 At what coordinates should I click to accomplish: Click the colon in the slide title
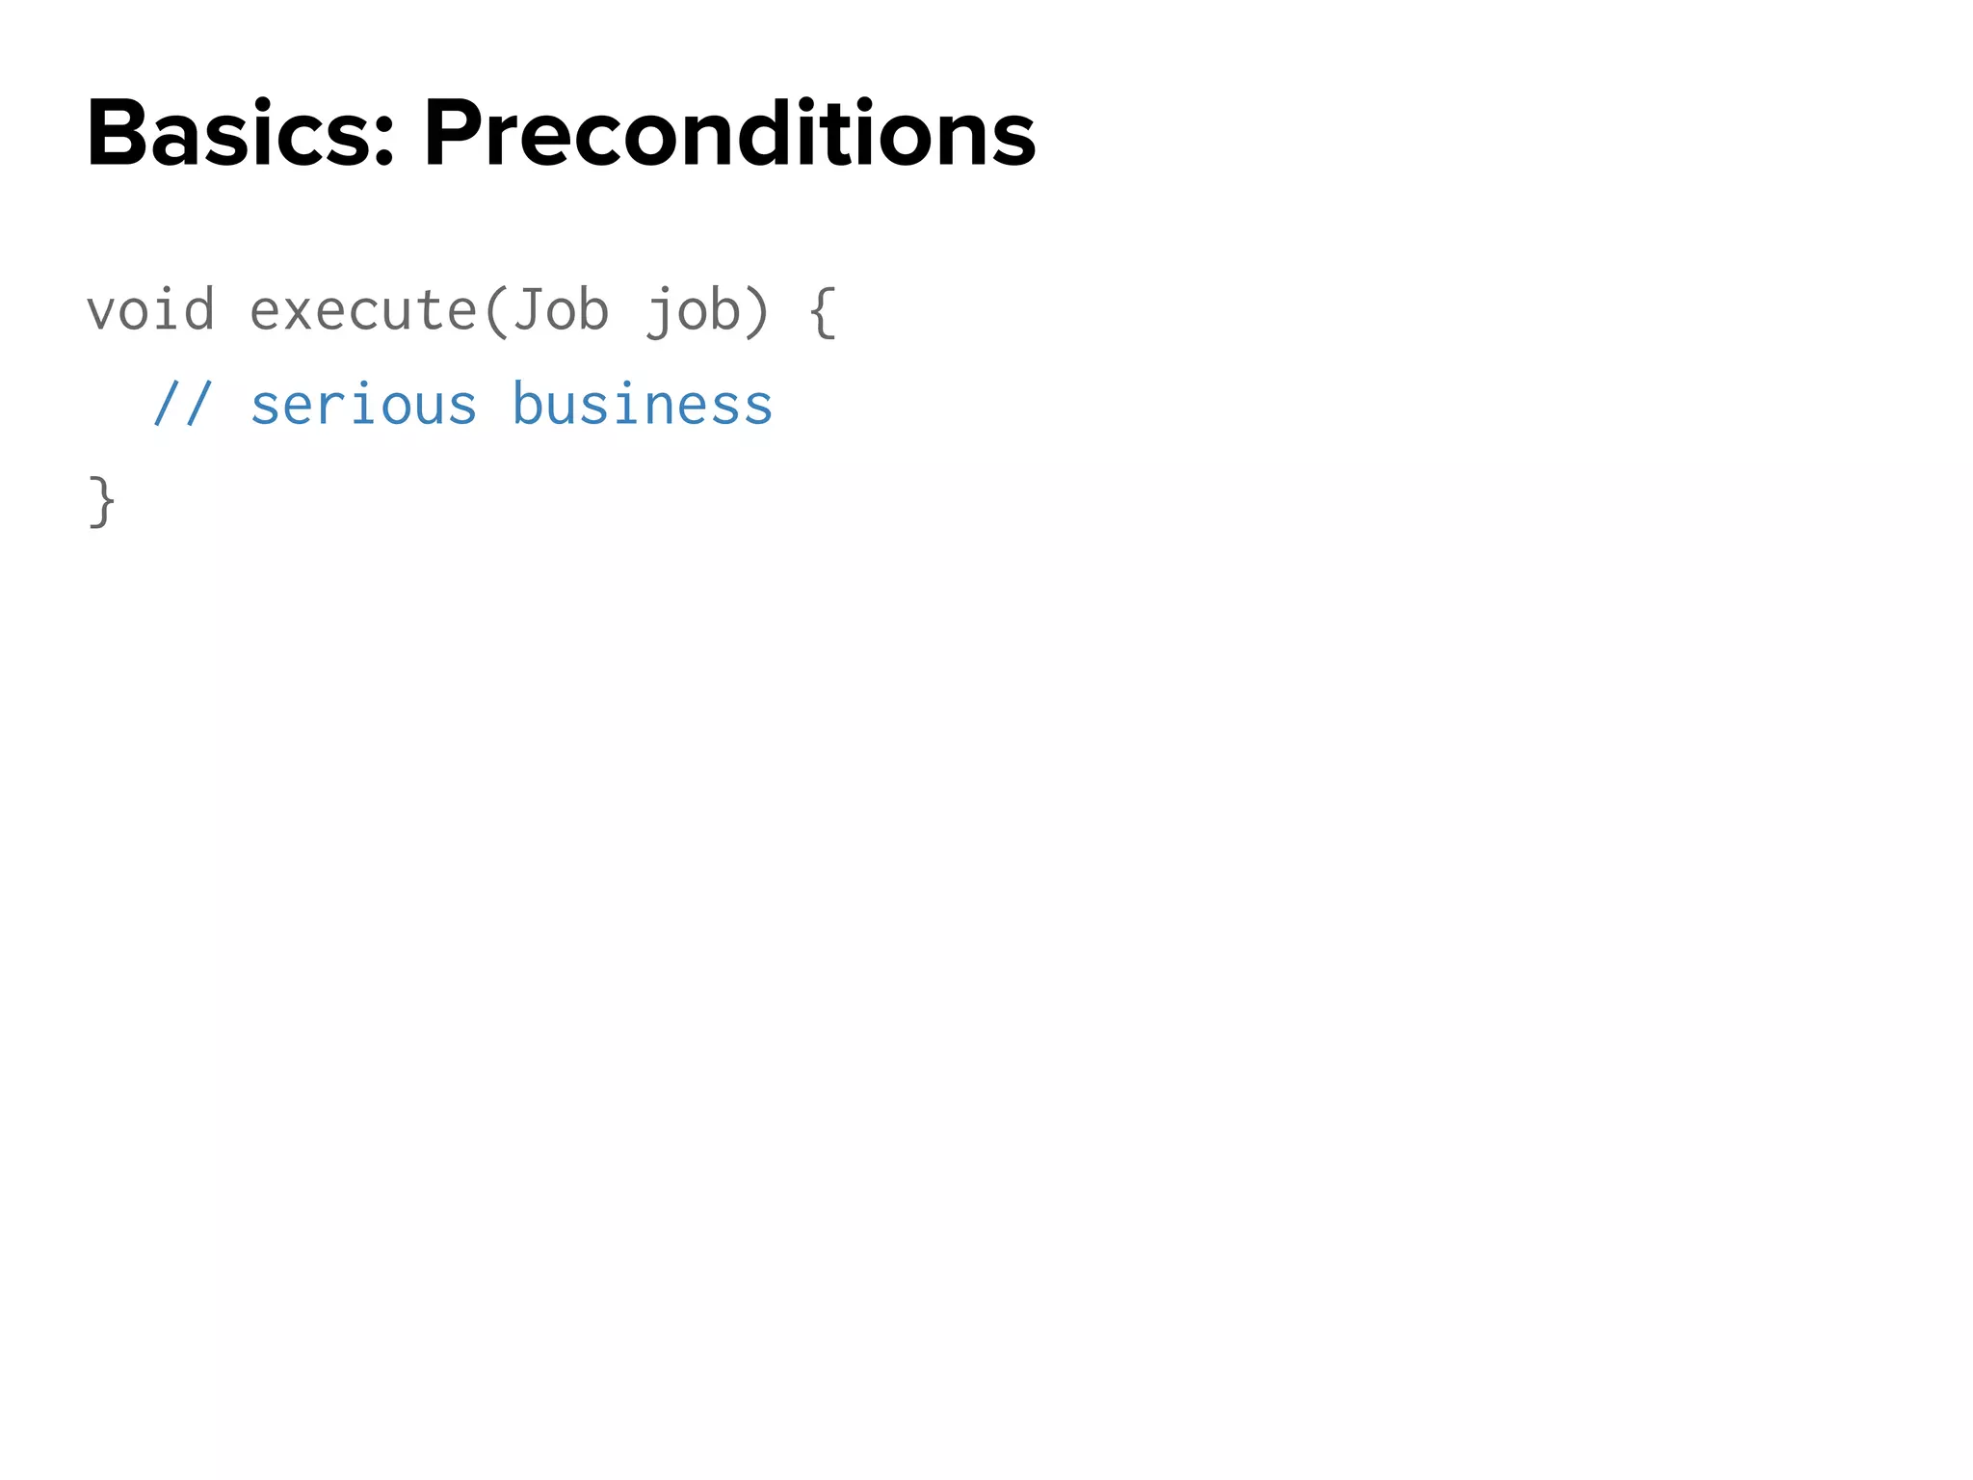point(383,145)
